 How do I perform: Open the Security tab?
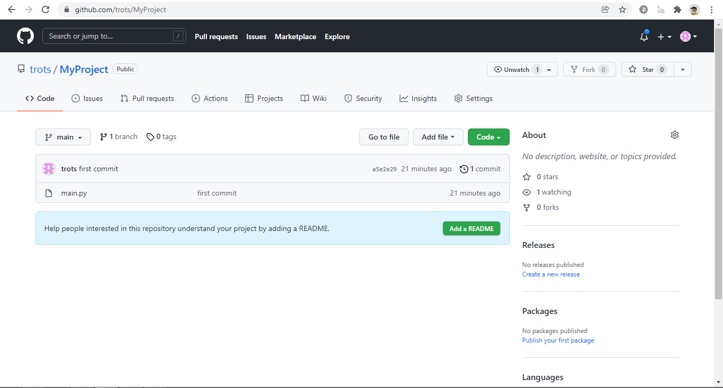tap(363, 98)
